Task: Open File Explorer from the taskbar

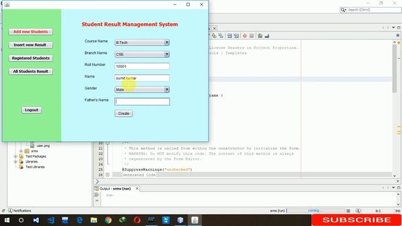Action: tap(94, 220)
